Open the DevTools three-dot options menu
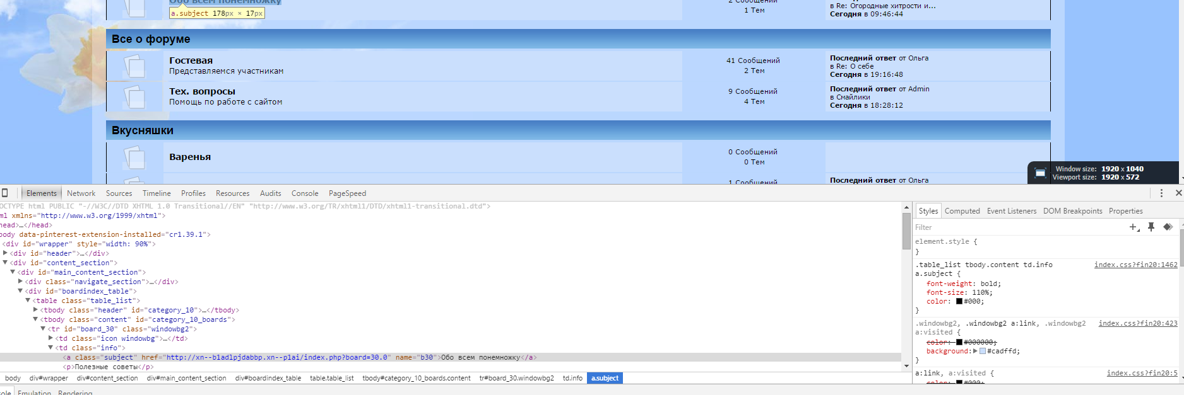The width and height of the screenshot is (1184, 395). click(x=1161, y=193)
